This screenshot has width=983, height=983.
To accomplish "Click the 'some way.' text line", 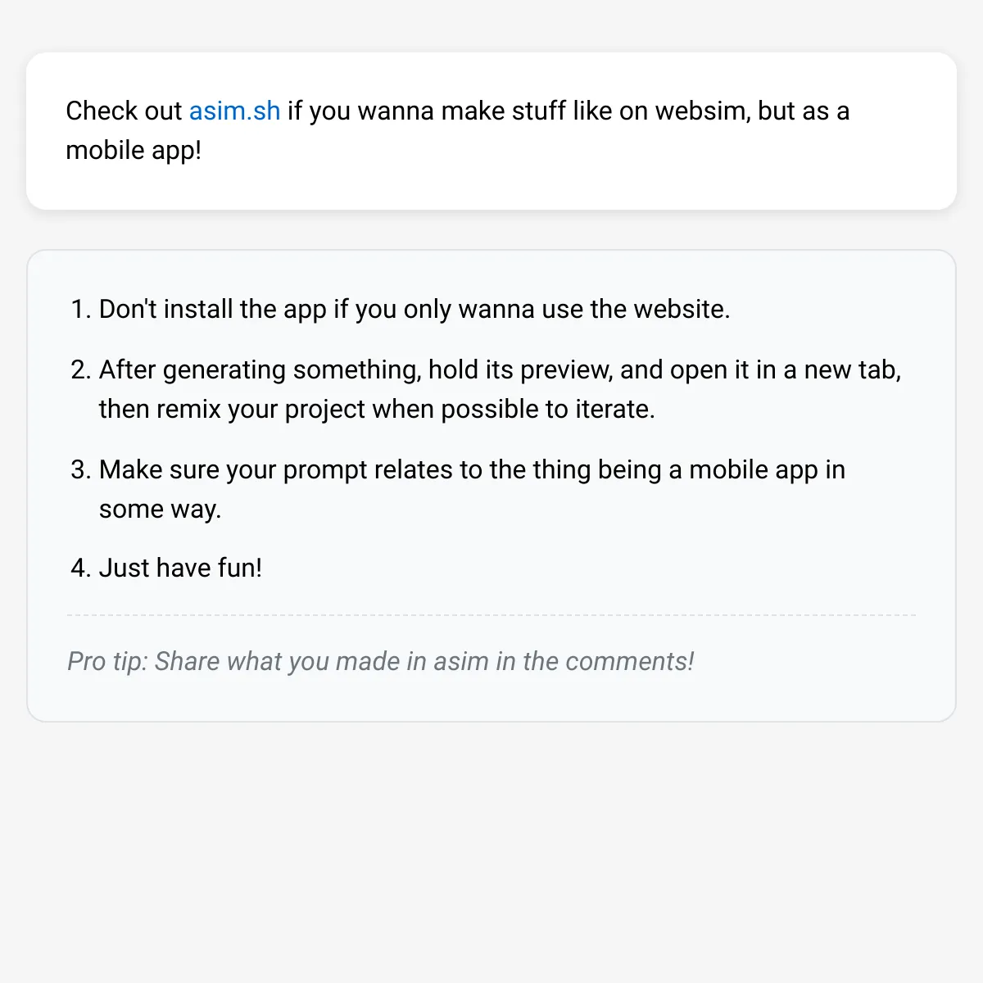I will tap(161, 509).
